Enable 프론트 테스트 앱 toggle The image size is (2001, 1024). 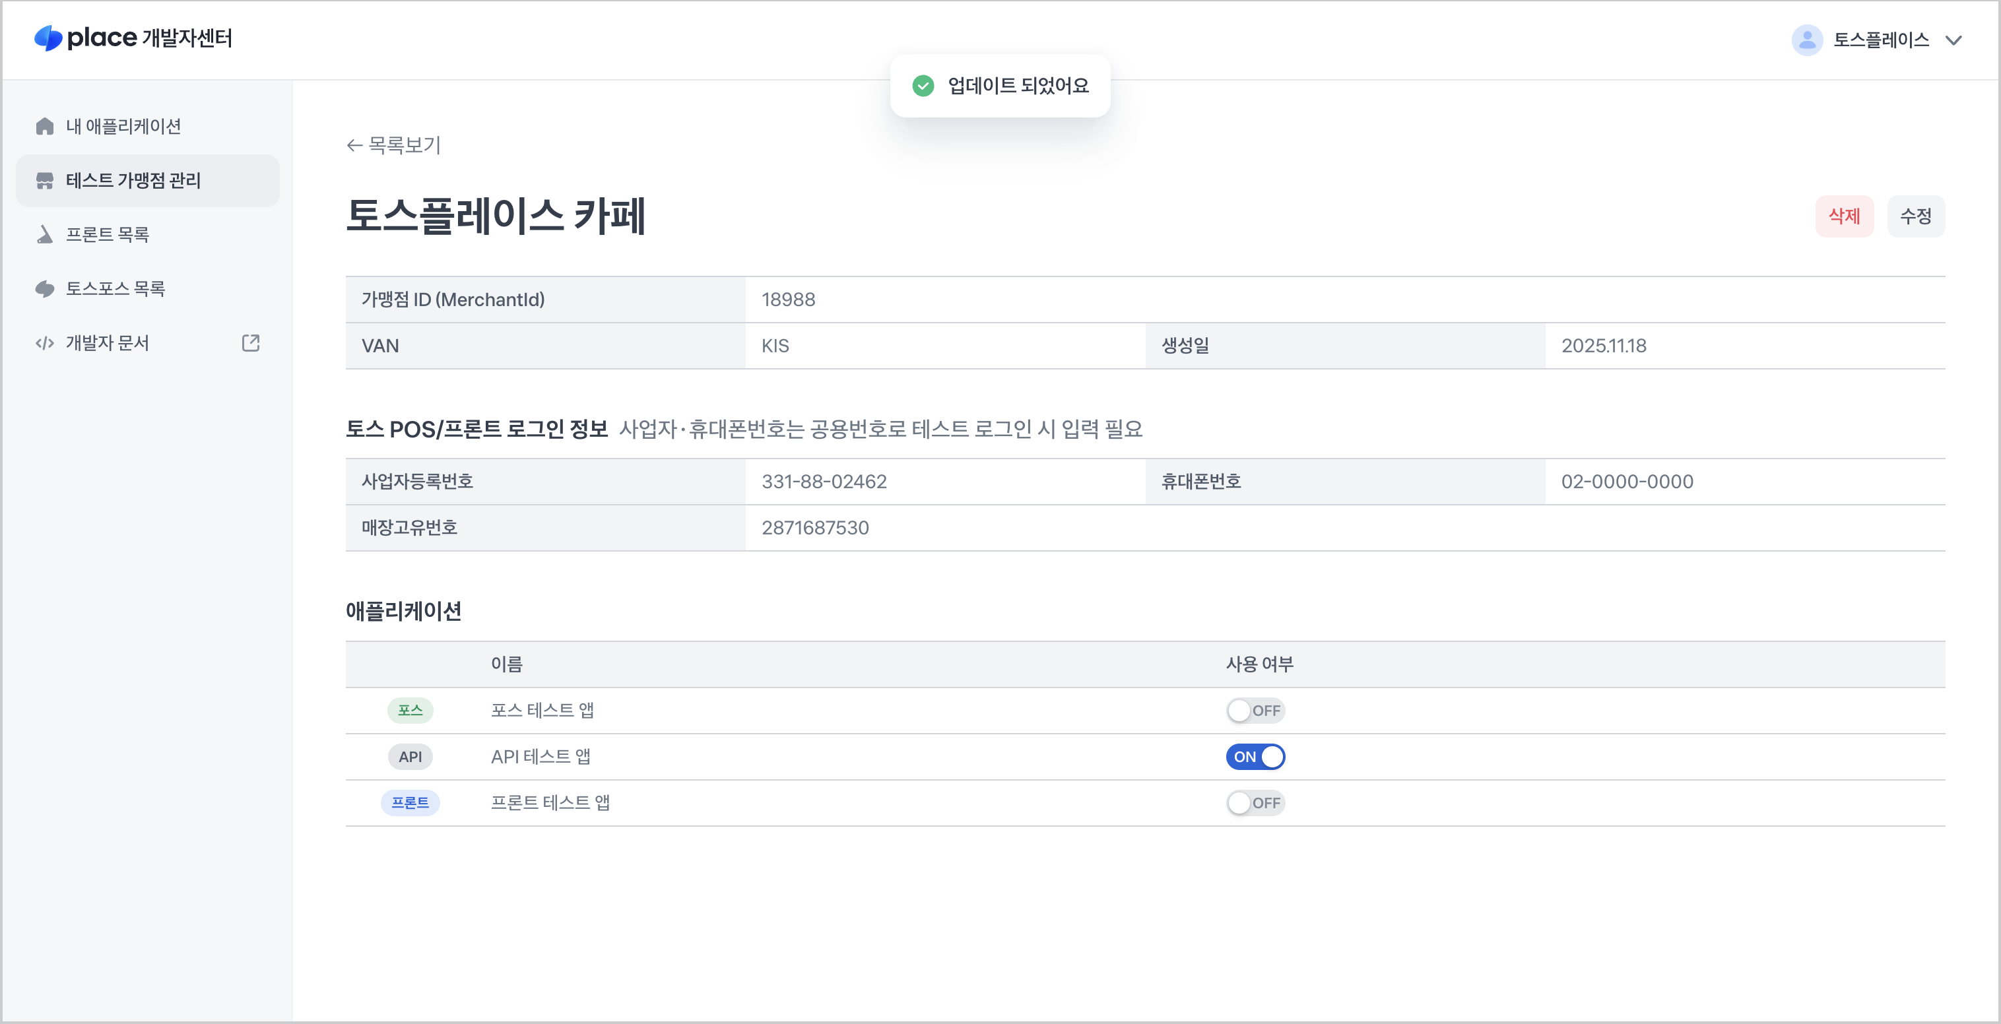tap(1255, 803)
